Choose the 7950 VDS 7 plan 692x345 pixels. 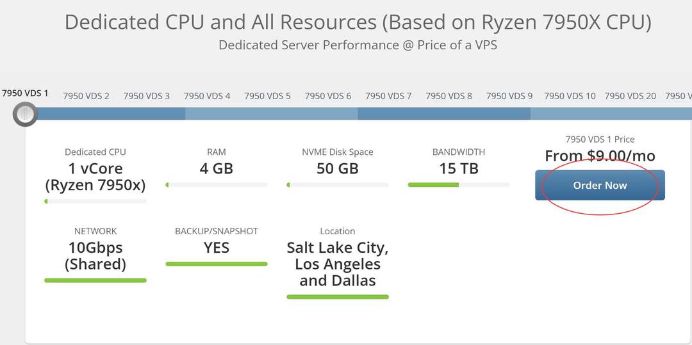point(388,96)
